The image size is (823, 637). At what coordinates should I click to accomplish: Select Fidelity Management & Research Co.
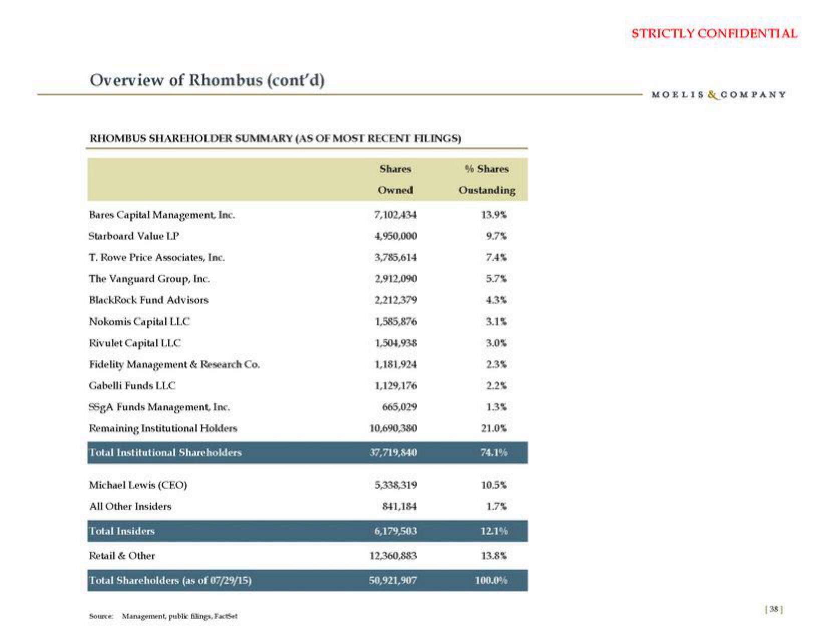pos(174,365)
